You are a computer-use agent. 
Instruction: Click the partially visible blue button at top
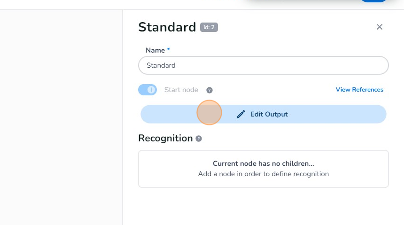coord(373,1)
